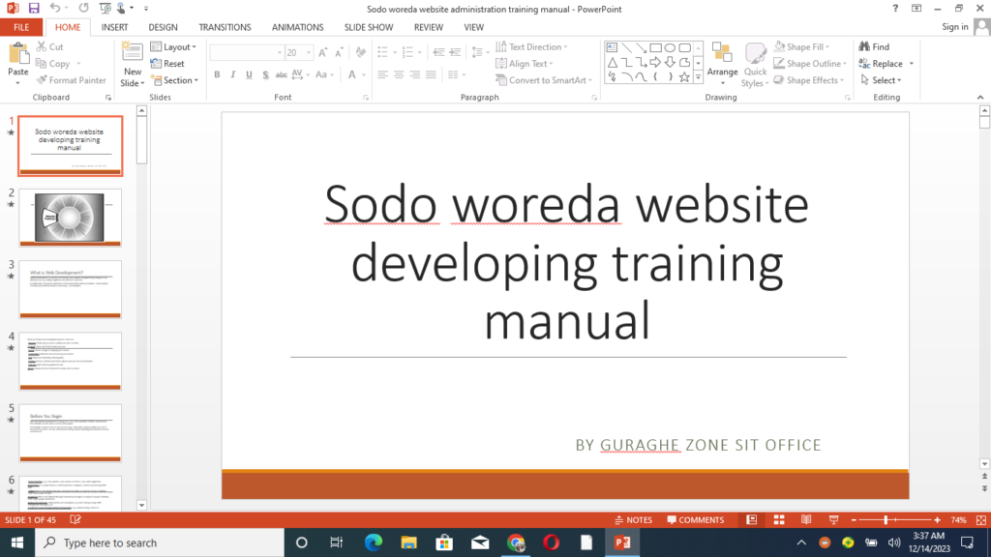
Task: Click the Save icon in quick access toolbar
Action: pos(34,8)
